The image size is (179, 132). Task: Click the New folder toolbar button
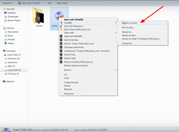pos(62,3)
